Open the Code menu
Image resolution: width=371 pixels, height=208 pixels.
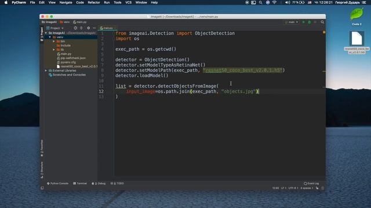pyautogui.click(x=80, y=2)
